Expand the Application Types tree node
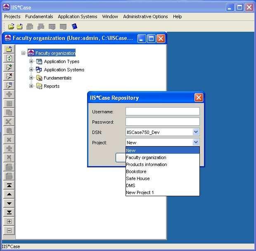This screenshot has height=251, width=256. tap(31, 61)
